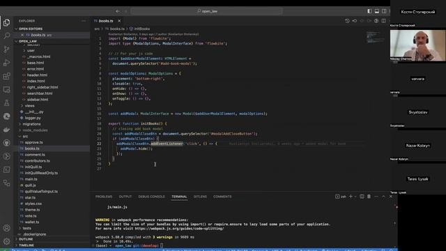Screen dimensions: 446x251
Task: Add a new terminal with plus icon
Action: 351,197
